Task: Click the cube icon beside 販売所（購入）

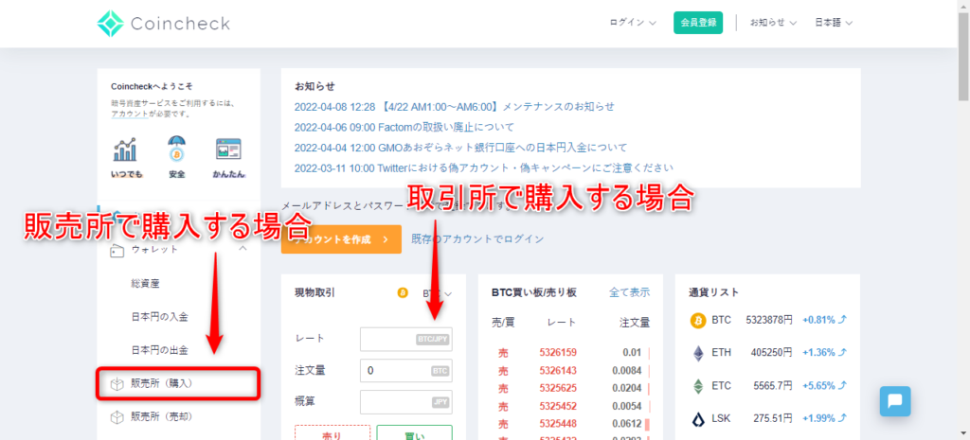Action: 117,384
